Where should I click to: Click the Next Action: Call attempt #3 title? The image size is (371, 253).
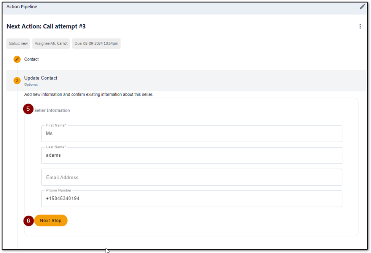pyautogui.click(x=46, y=26)
